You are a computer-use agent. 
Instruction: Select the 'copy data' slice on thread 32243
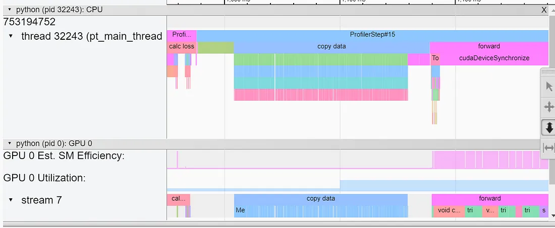pos(331,47)
